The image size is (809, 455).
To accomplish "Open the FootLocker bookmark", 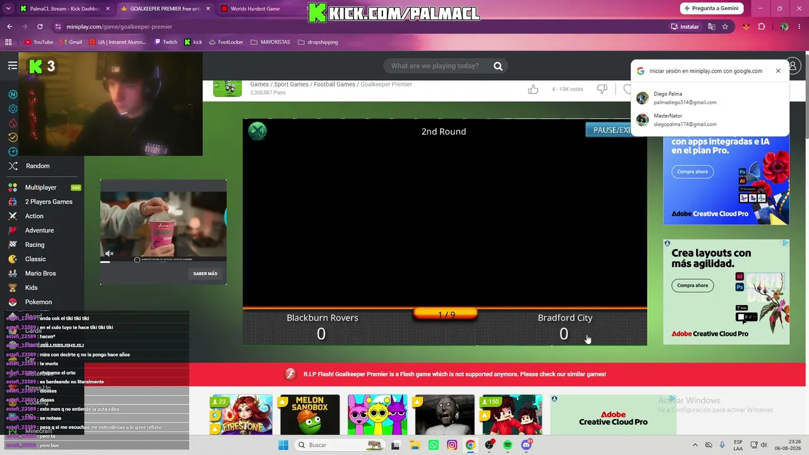I will 226,42.
